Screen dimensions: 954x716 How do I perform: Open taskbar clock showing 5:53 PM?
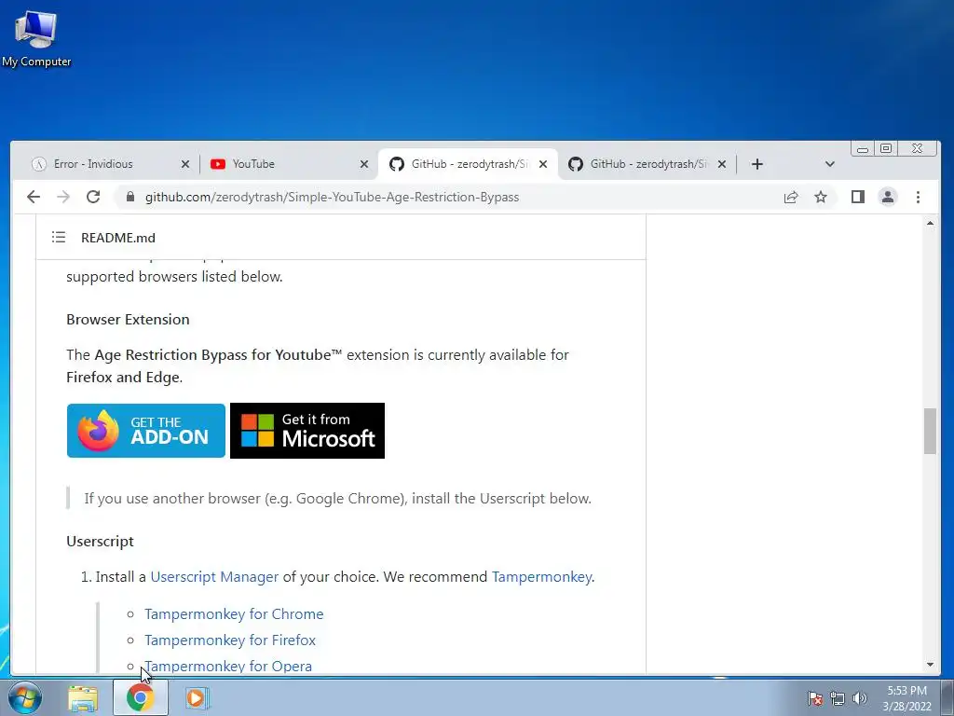(906, 698)
